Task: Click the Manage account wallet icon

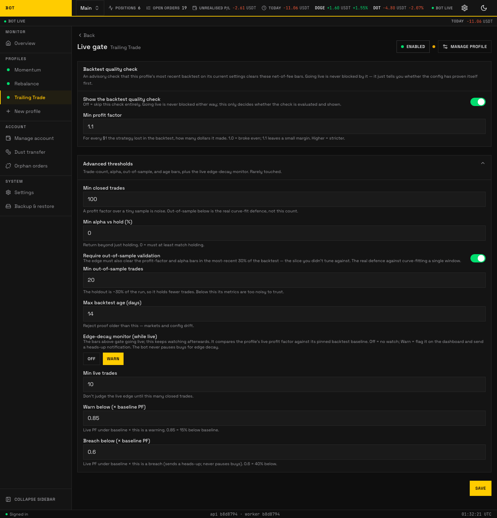Action: [x=8, y=138]
